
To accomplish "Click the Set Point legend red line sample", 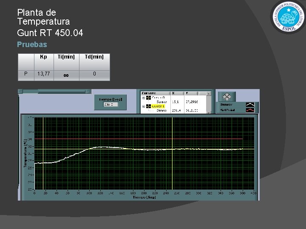I will (250, 110).
